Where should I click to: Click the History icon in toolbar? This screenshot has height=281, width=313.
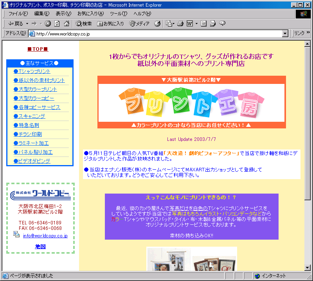tap(157, 23)
